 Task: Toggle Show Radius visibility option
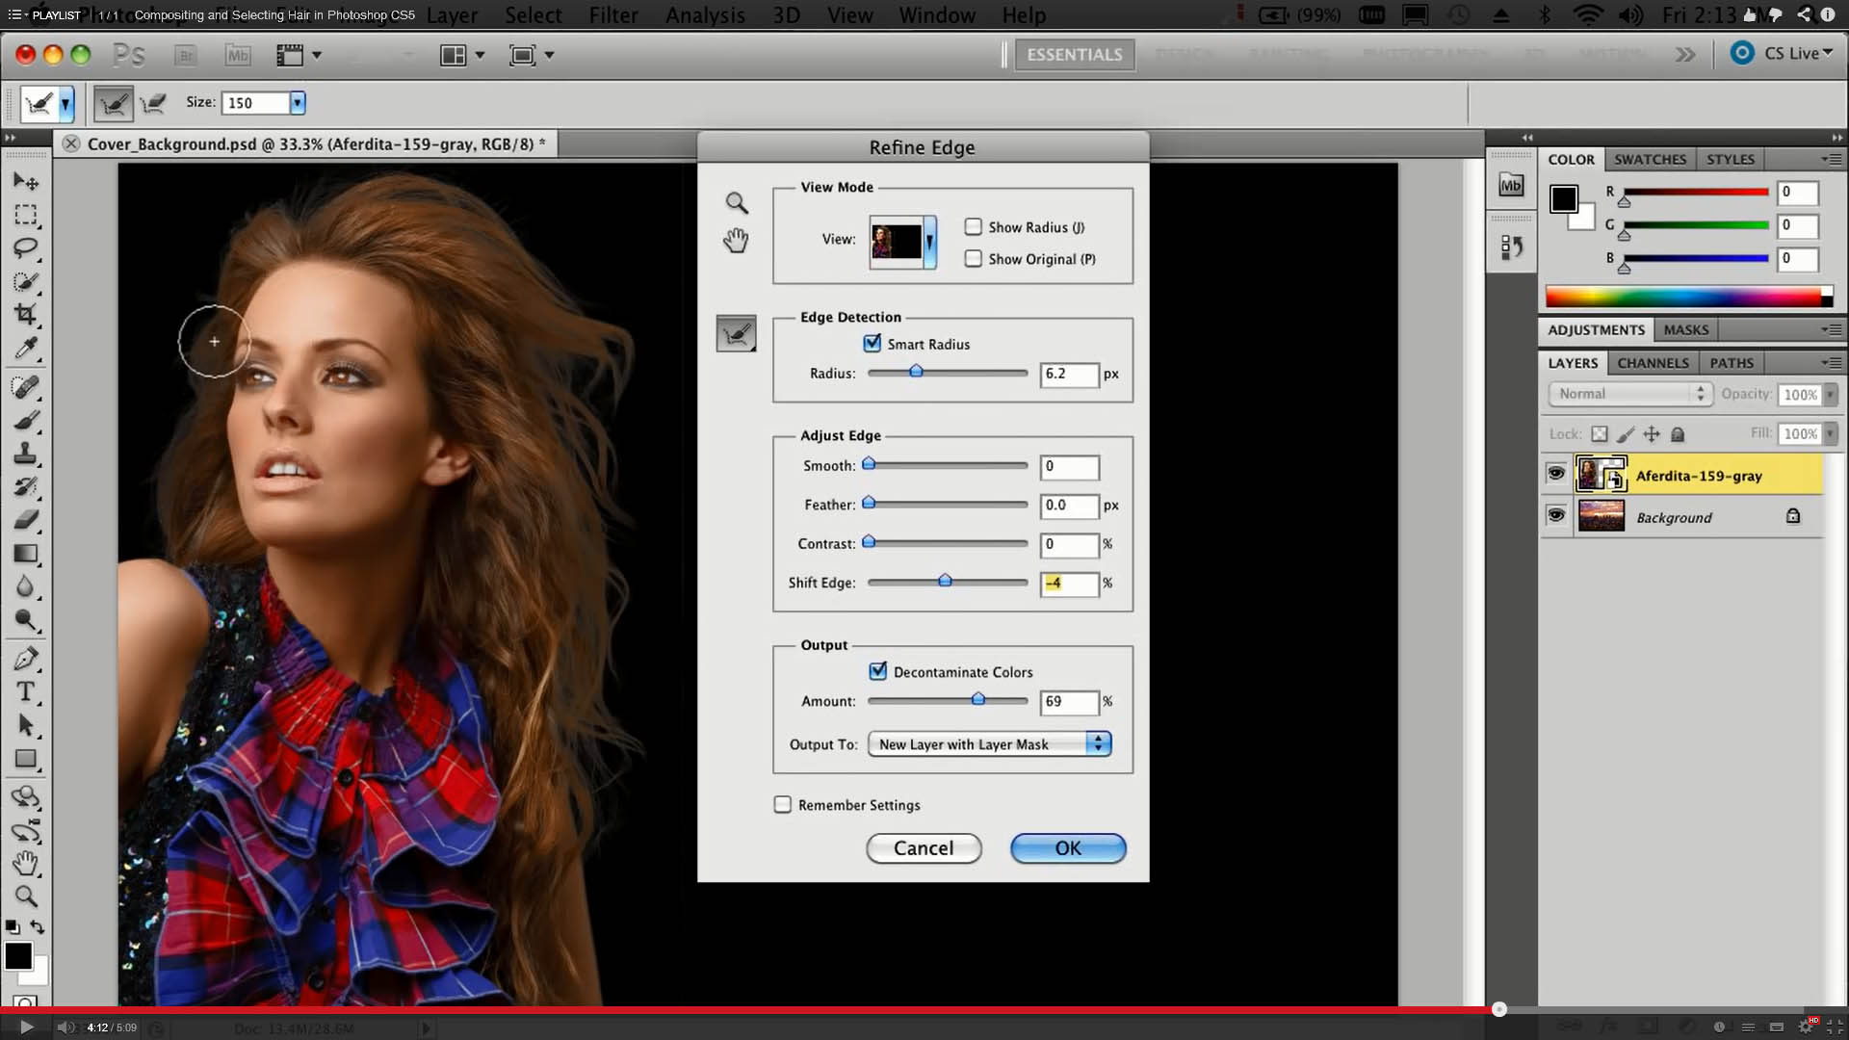click(x=974, y=226)
